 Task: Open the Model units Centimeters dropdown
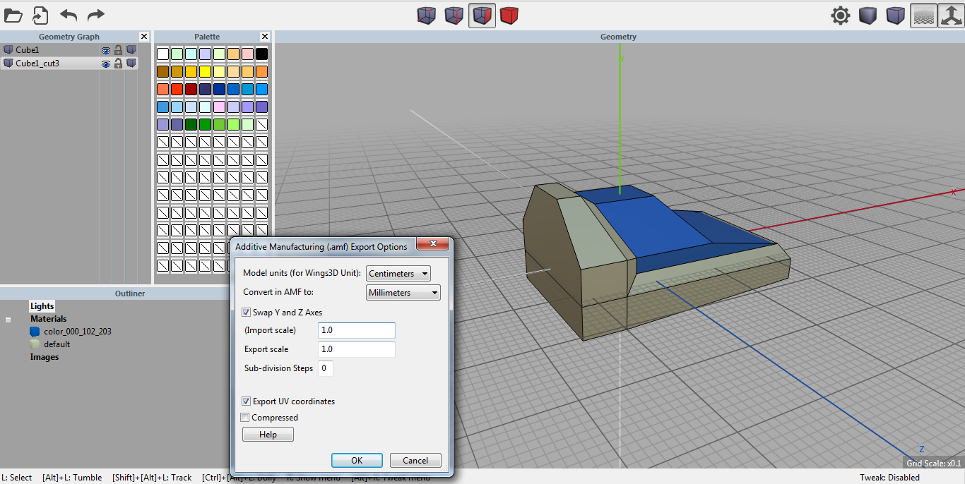point(398,273)
